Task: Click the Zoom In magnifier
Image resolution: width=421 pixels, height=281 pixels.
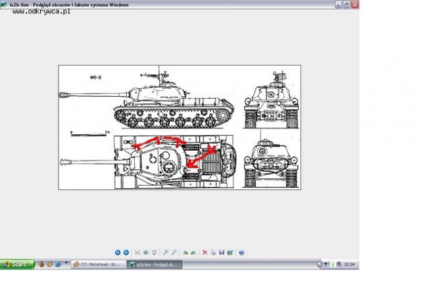Action: (x=166, y=252)
